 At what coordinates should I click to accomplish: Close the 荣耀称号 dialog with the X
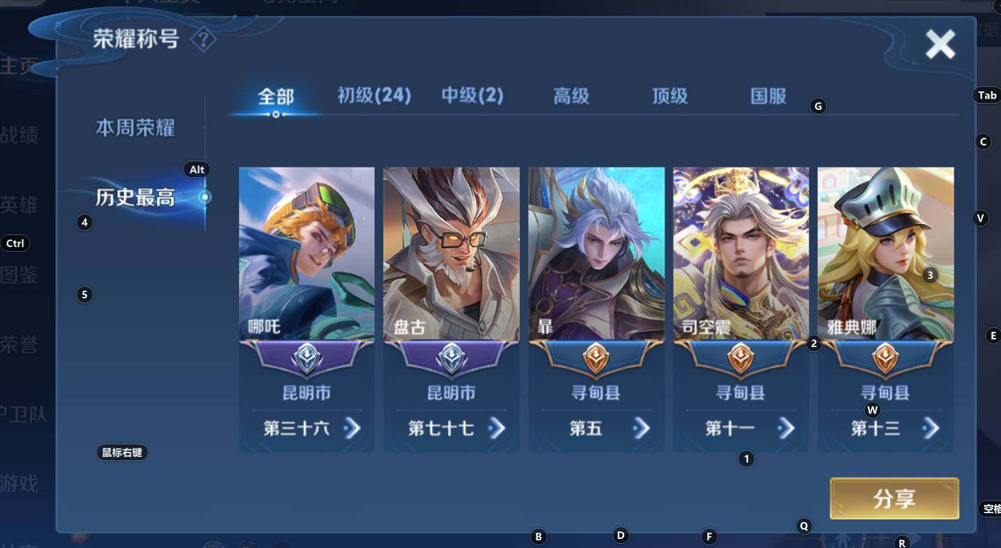click(940, 45)
